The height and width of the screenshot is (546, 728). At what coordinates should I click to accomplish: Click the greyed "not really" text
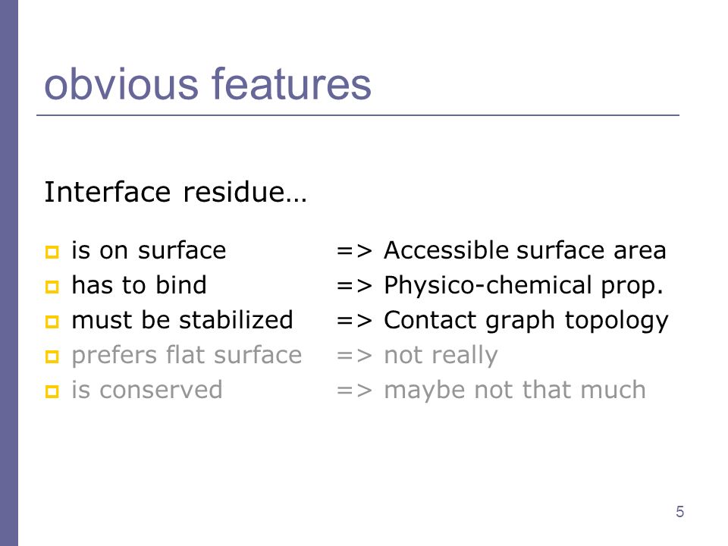point(441,356)
